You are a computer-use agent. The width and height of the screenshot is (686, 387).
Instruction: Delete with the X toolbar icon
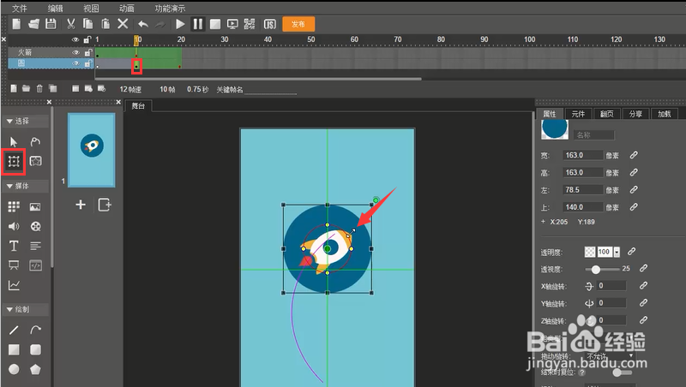(123, 24)
